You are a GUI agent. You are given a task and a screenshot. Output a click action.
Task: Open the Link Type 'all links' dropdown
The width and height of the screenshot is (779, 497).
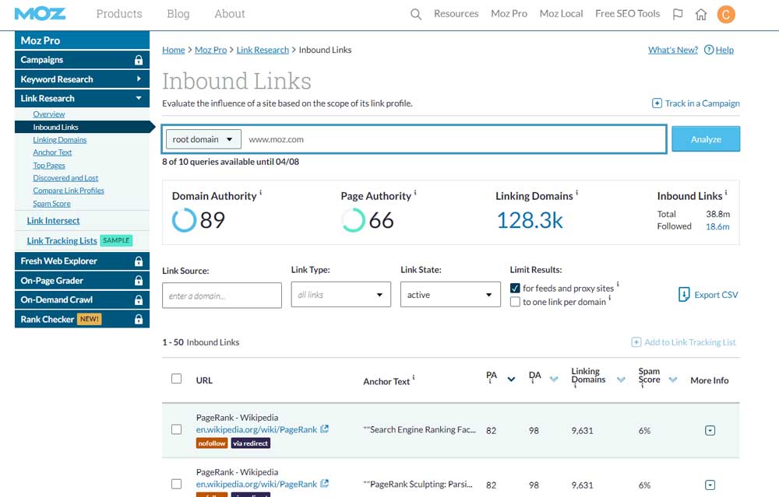341,295
